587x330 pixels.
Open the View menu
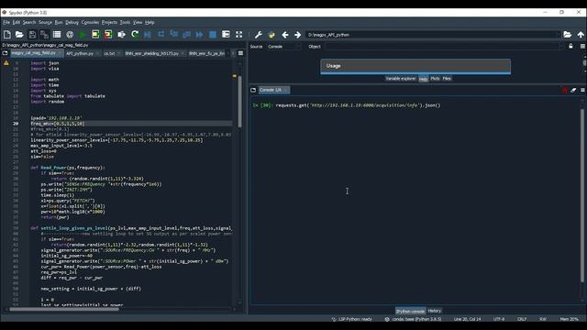[x=138, y=22]
